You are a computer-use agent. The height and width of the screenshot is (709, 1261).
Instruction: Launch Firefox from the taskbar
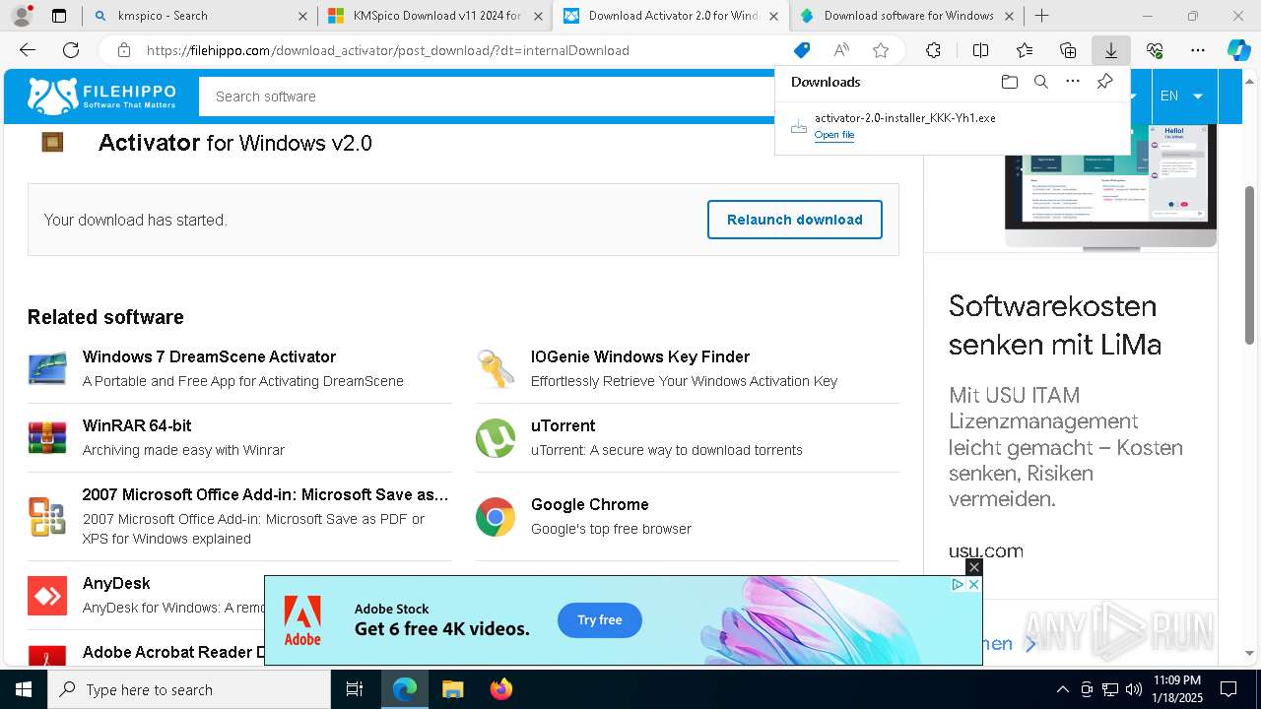point(501,689)
